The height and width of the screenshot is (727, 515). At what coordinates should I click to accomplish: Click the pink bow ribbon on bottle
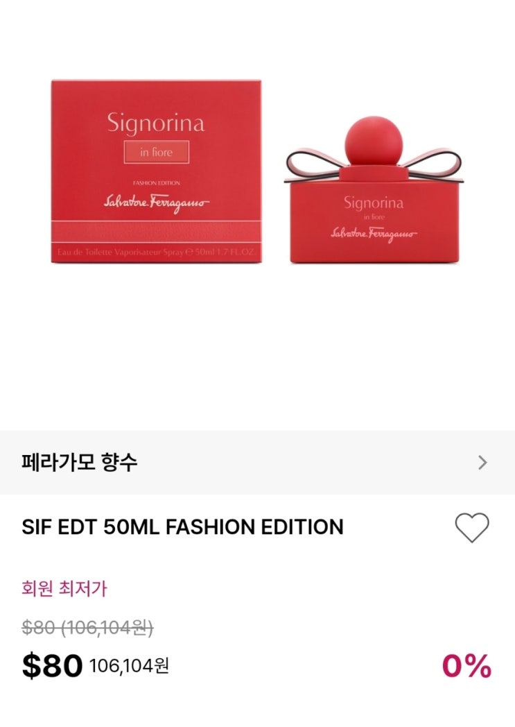pyautogui.click(x=374, y=165)
